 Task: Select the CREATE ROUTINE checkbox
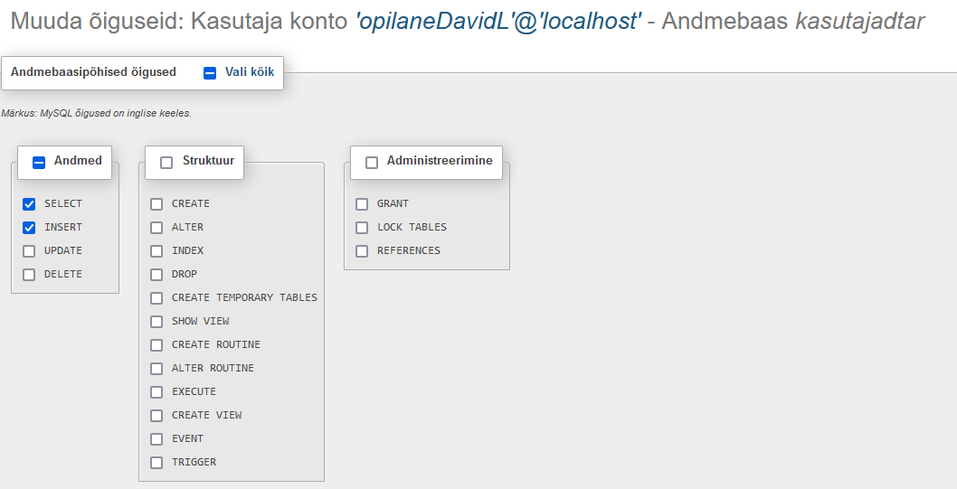156,345
